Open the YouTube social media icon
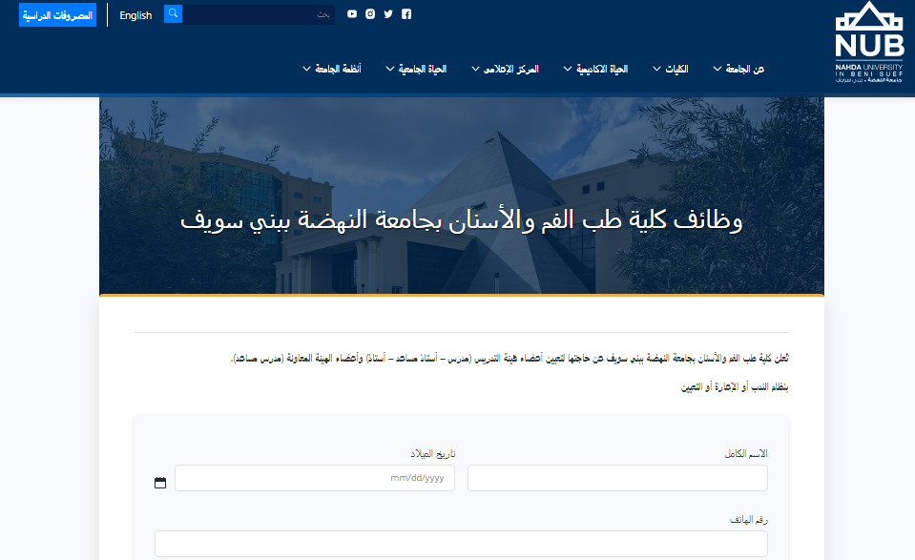Image resolution: width=915 pixels, height=560 pixels. pos(352,14)
